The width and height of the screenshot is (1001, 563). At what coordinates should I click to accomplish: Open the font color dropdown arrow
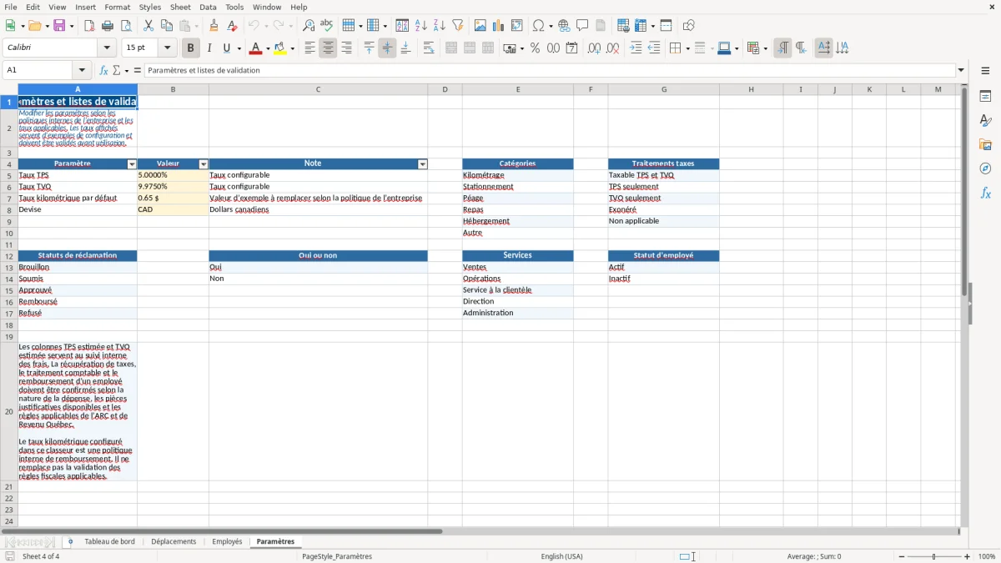(x=267, y=48)
